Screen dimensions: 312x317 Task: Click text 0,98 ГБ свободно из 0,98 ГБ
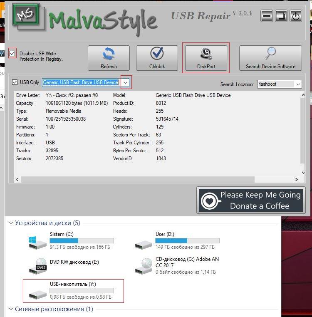[80, 297]
